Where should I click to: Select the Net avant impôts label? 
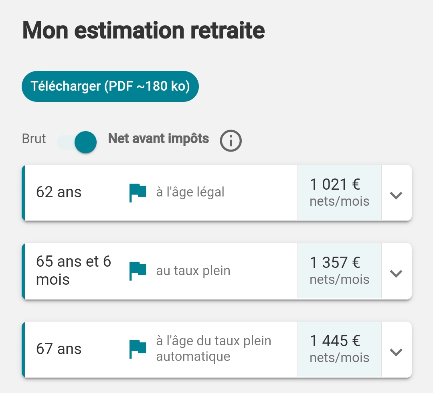(x=158, y=139)
